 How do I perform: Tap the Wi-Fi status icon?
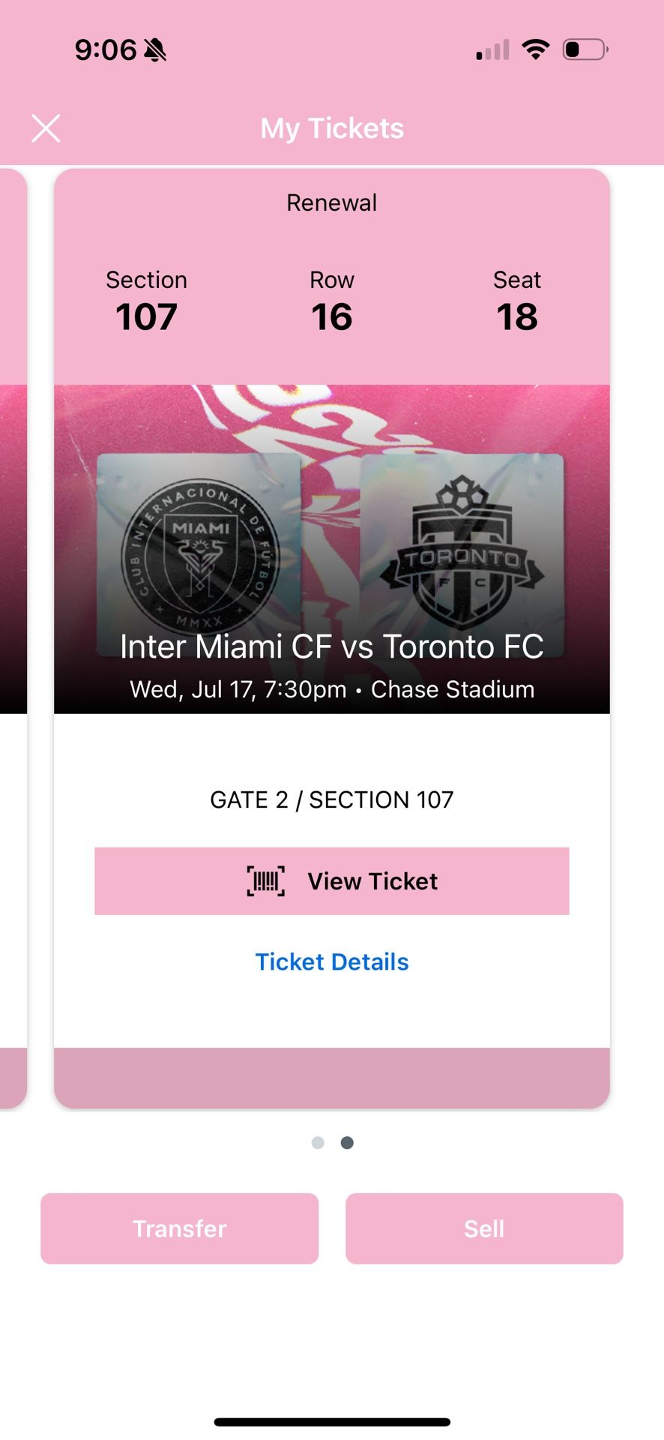coord(535,49)
